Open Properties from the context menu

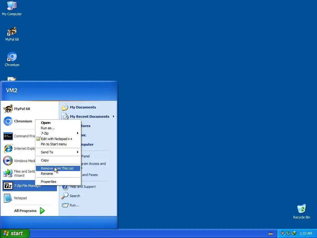point(58,182)
